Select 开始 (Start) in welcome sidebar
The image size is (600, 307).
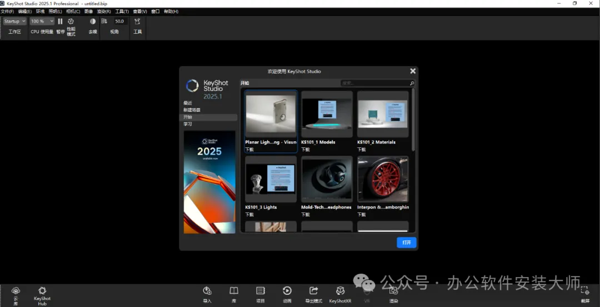tap(209, 117)
